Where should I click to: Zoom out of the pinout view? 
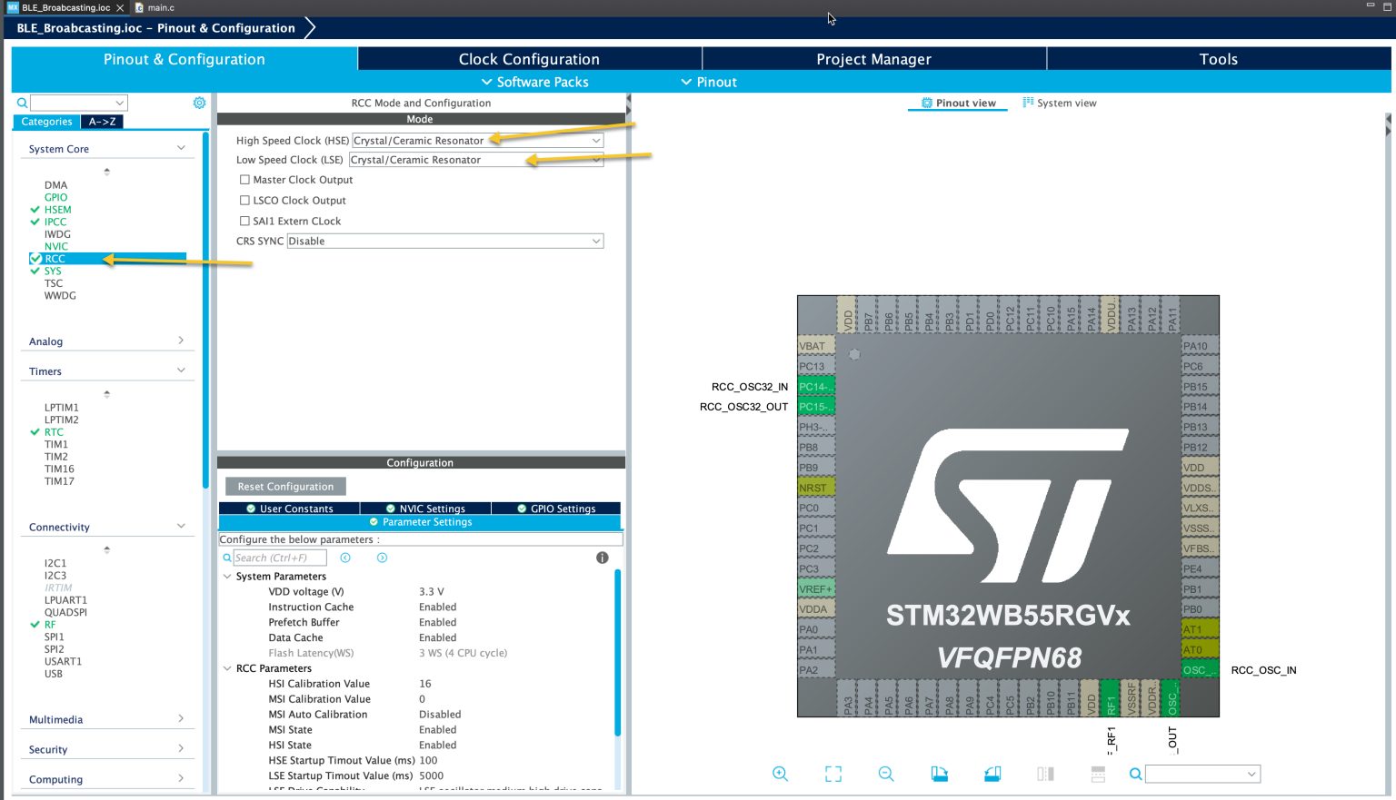[885, 774]
